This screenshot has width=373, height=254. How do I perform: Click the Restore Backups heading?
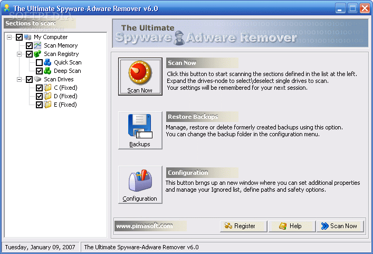[x=193, y=117]
